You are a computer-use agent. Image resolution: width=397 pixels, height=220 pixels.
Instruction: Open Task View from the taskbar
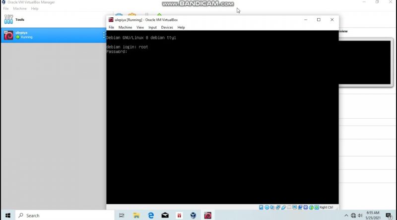pyautogui.click(x=122, y=216)
